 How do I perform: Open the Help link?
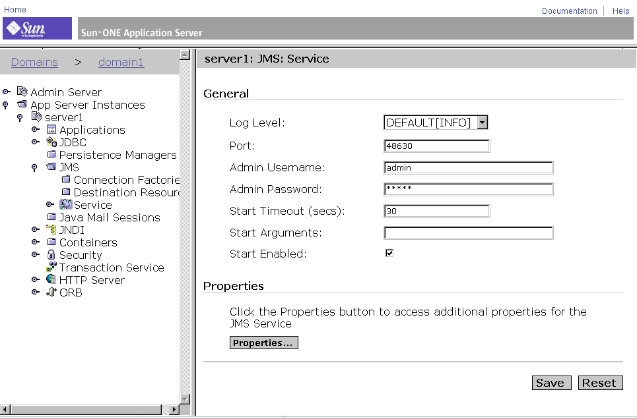(620, 11)
